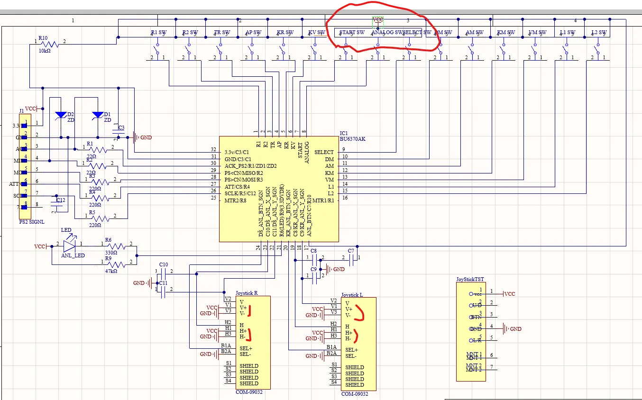
Task: Click the L1 SW switch symbol
Action: 566,49
